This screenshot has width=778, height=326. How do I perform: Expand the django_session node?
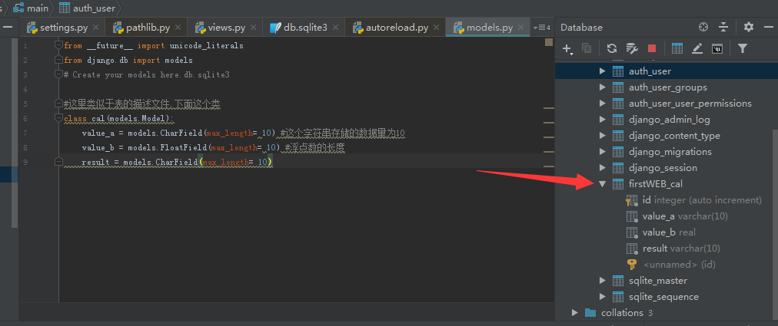[603, 168]
